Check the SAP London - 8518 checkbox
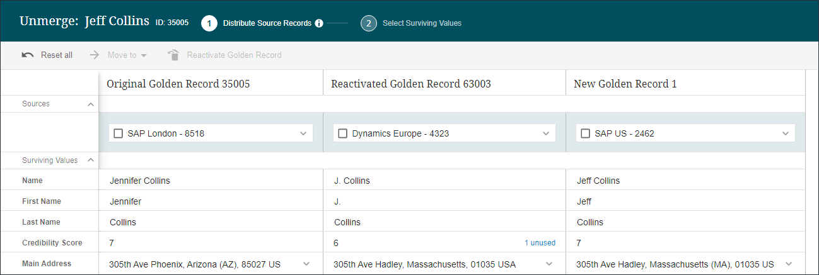The image size is (819, 275). pos(118,133)
